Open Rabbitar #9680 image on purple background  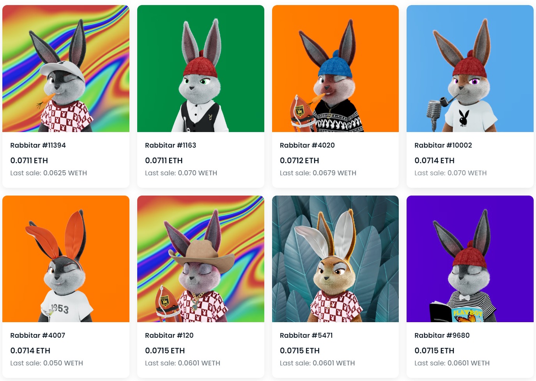[x=470, y=259]
